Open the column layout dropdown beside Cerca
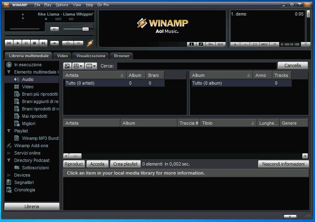This screenshot has height=222, width=315. coord(91,65)
